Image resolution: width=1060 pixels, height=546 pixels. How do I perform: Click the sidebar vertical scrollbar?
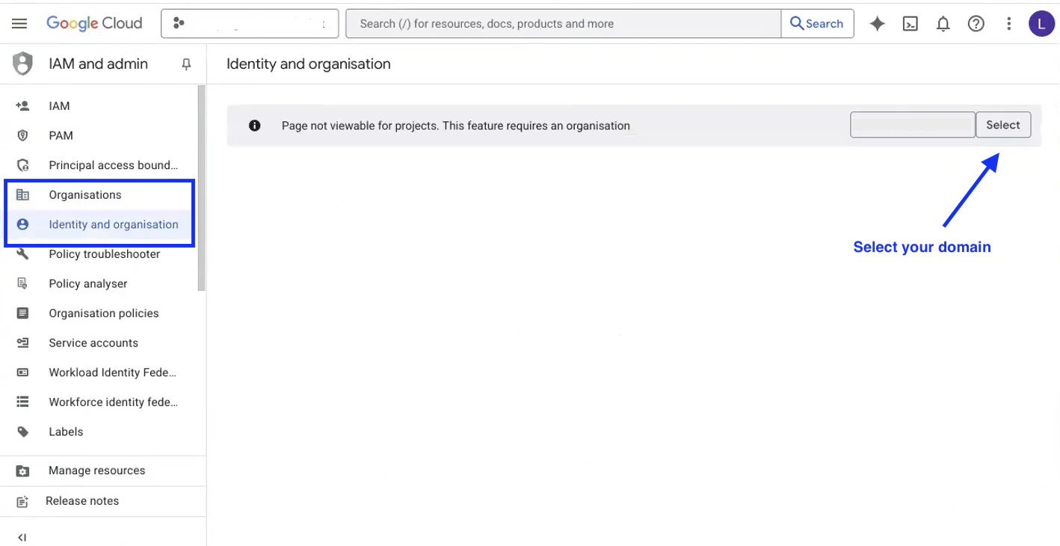[201, 188]
